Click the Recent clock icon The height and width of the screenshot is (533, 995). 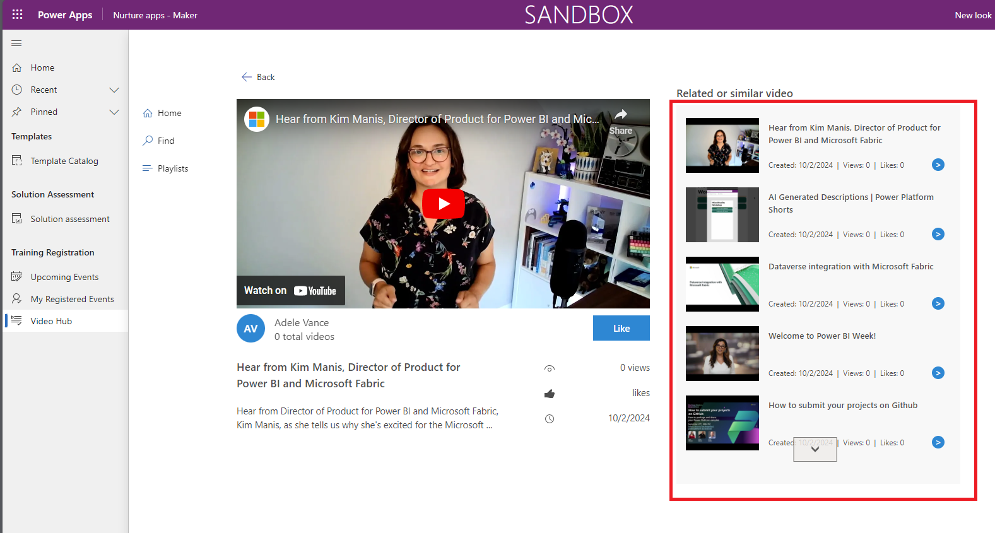point(17,90)
